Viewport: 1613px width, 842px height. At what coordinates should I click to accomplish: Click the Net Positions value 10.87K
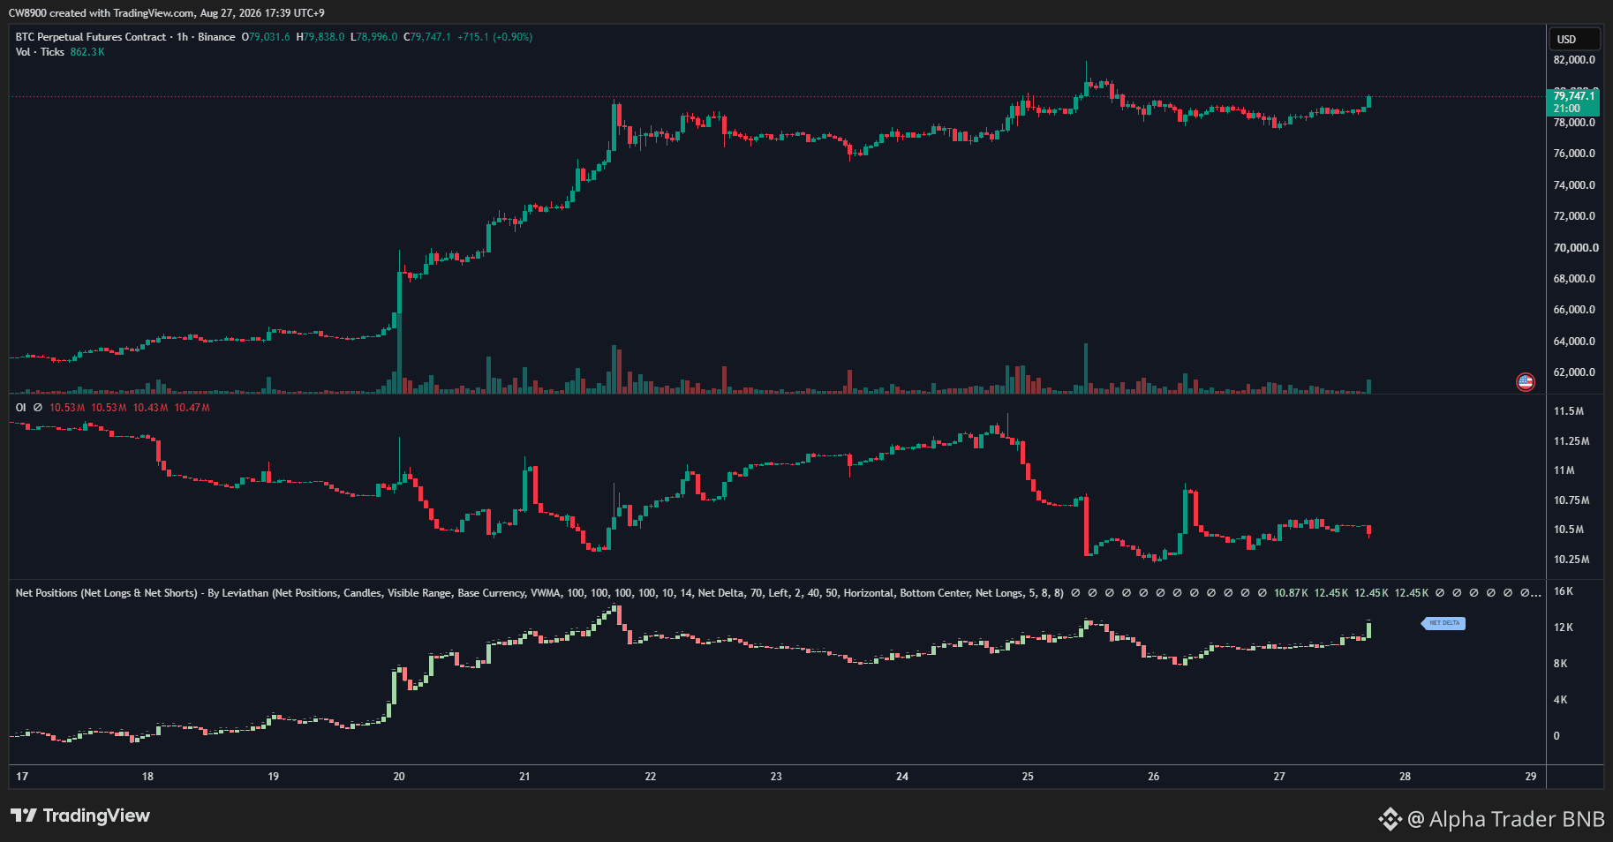coord(1291,593)
